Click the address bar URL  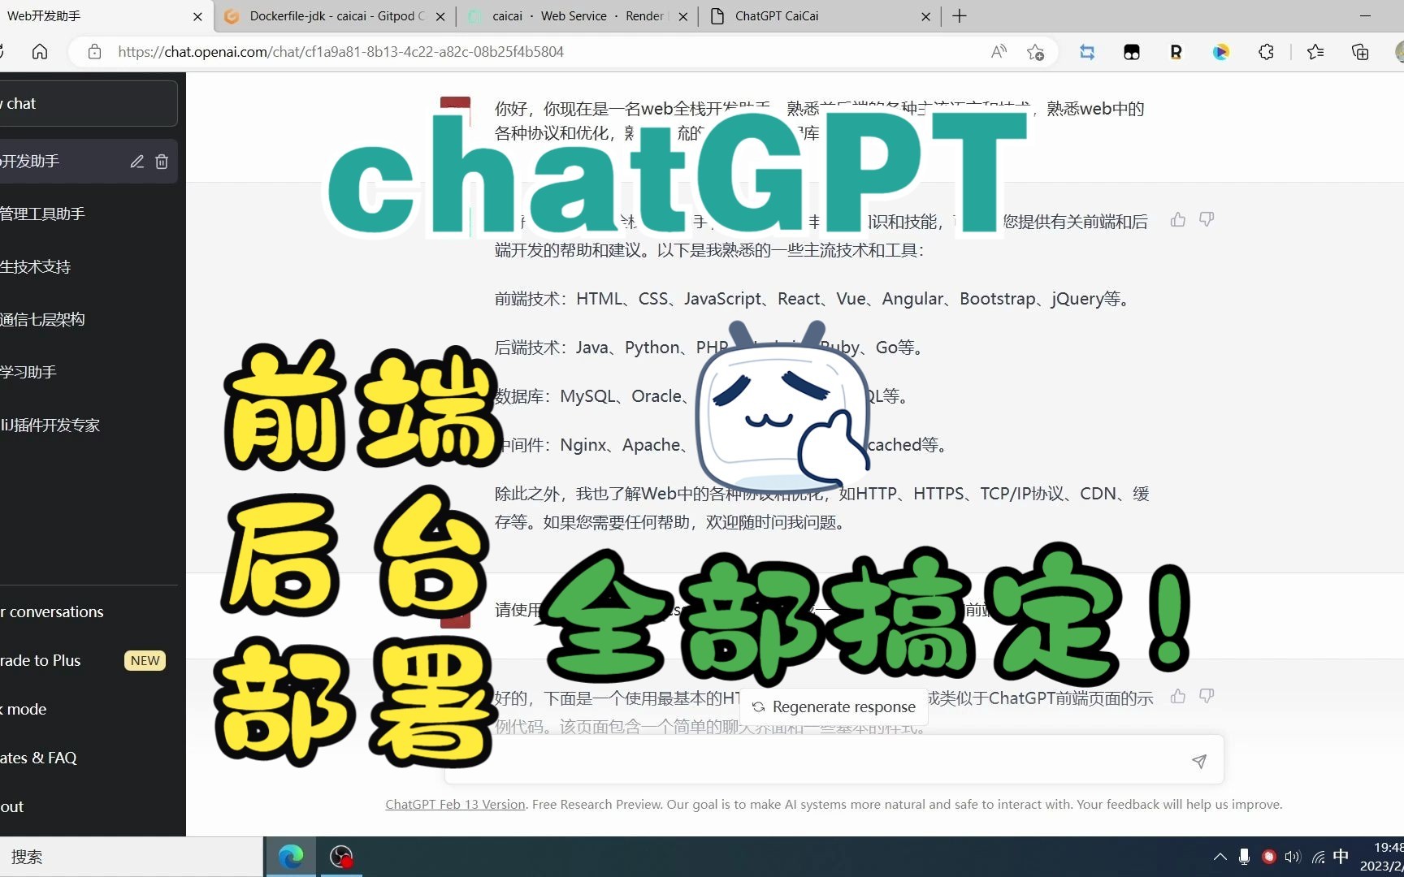(340, 52)
